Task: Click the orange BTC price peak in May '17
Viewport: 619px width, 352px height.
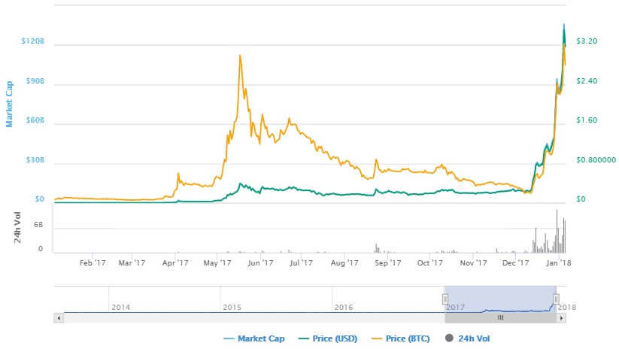Action: (239, 56)
